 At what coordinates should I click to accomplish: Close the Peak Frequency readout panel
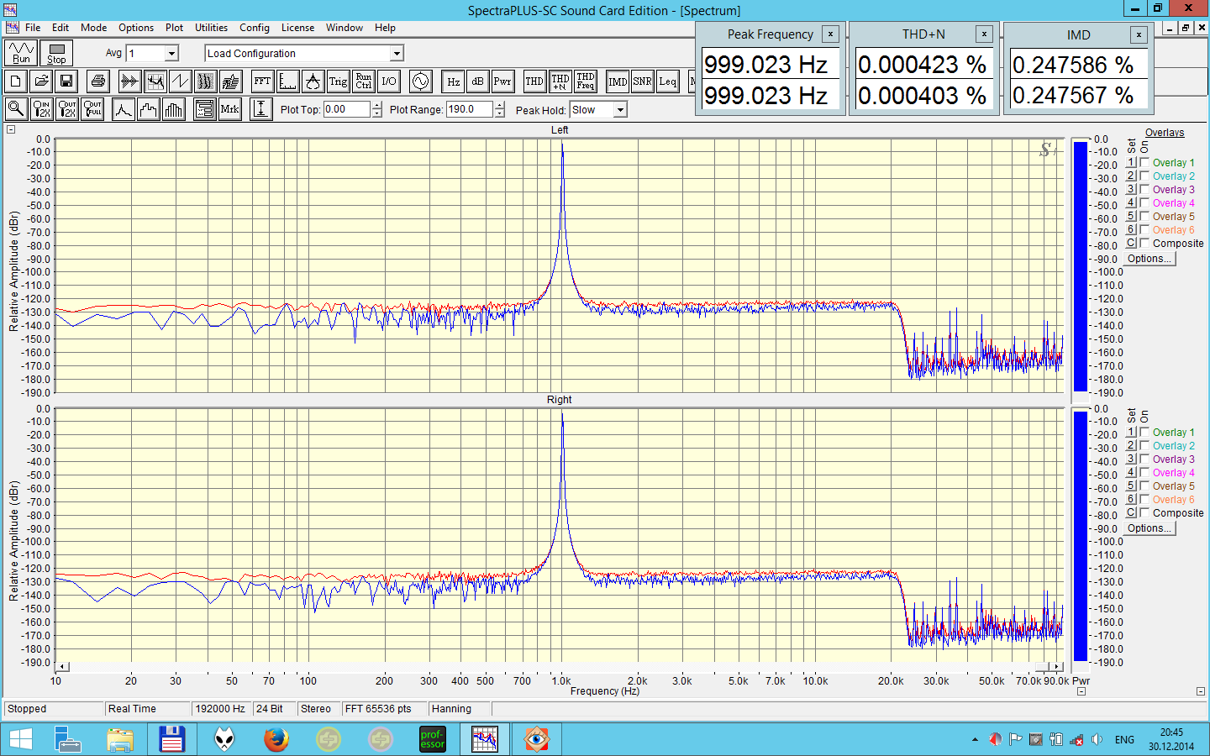point(830,34)
